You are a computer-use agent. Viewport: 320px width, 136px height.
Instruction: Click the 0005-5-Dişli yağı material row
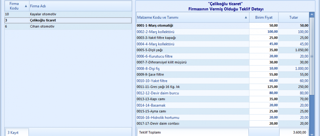(x=193, y=50)
